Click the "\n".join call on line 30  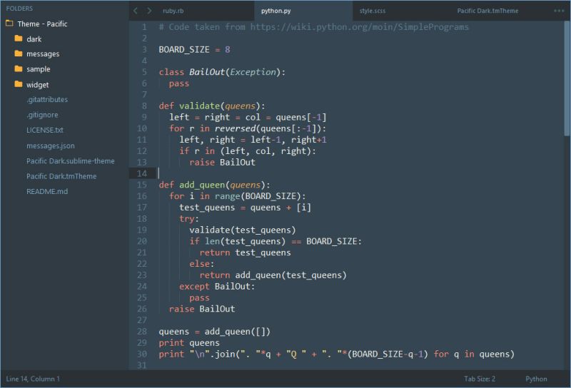click(x=212, y=354)
